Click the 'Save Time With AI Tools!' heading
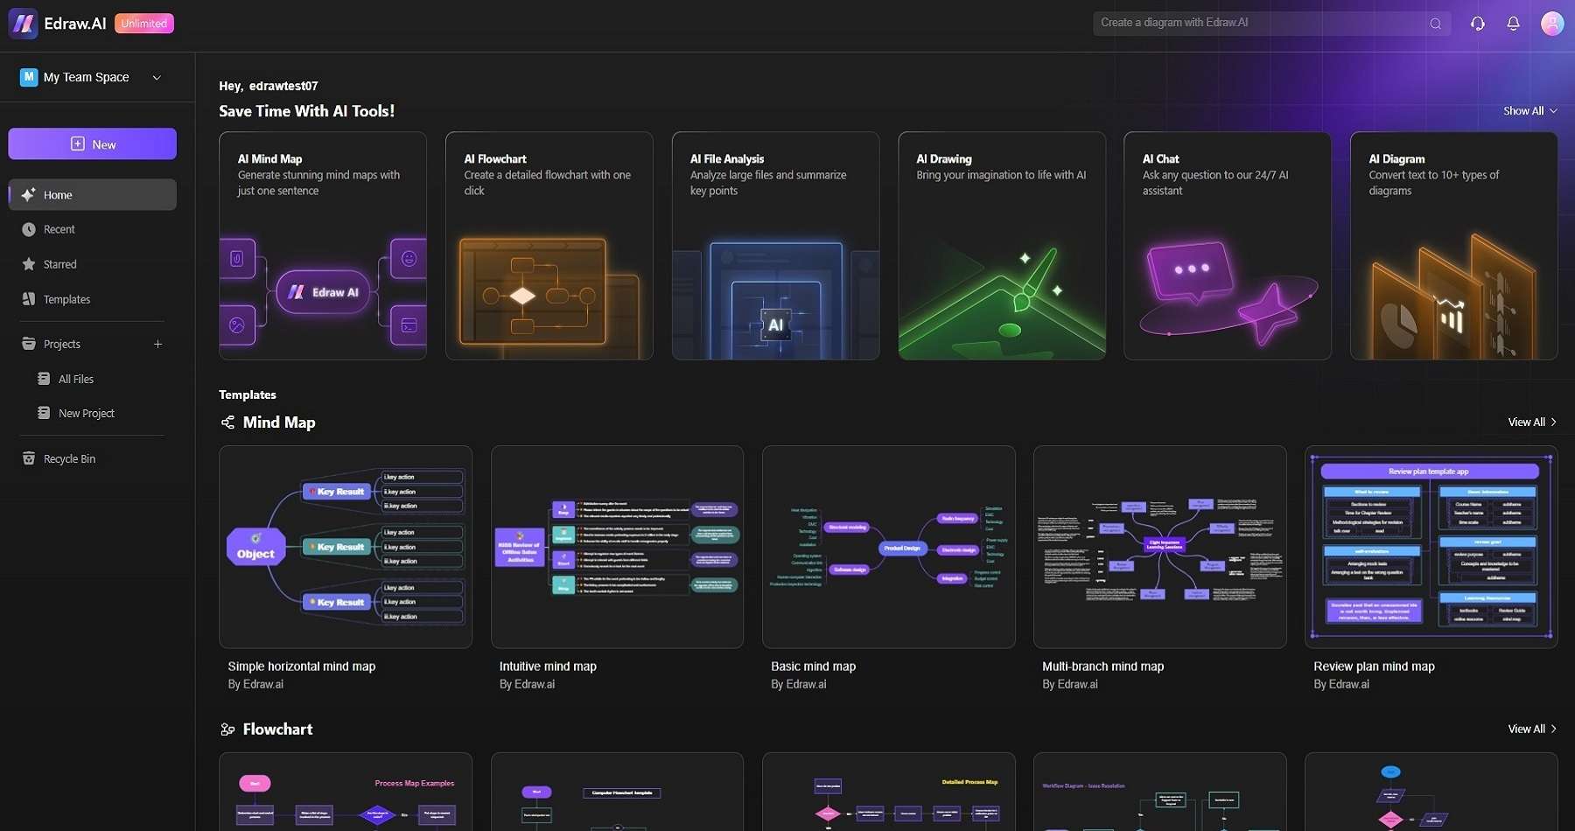The image size is (1575, 831). point(307,111)
